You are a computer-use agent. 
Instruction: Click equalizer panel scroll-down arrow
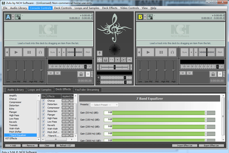click(223, 140)
